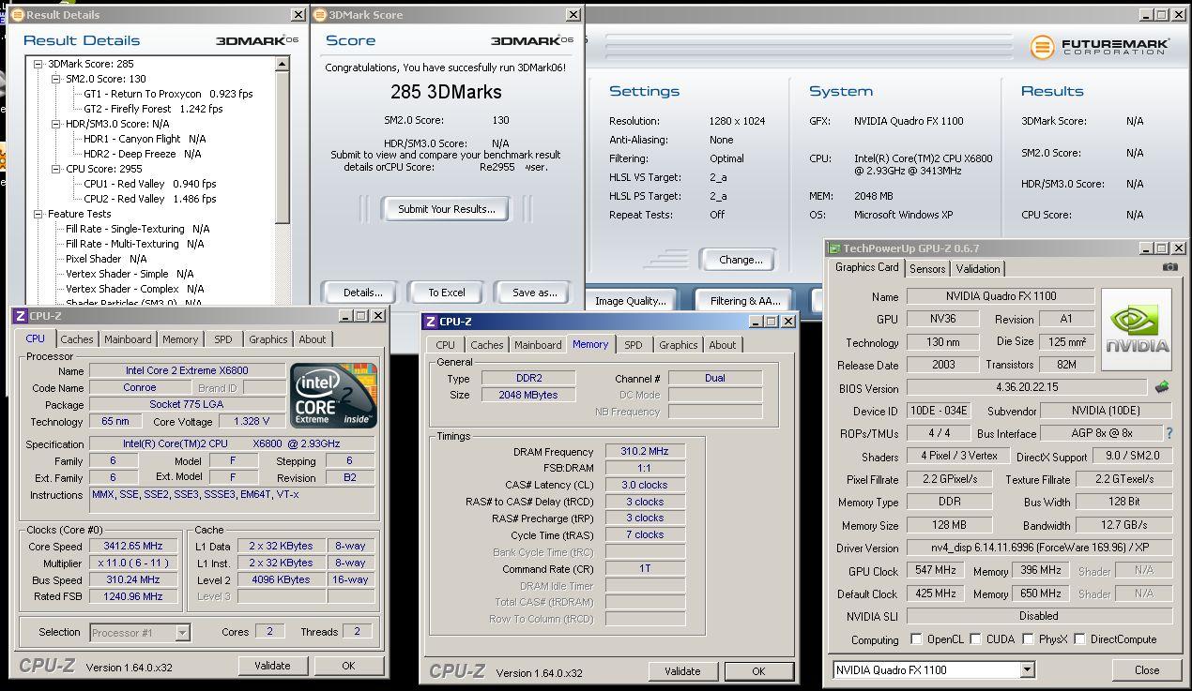Click the Memory CPU-Z window title icon
The height and width of the screenshot is (691, 1192).
tap(430, 322)
